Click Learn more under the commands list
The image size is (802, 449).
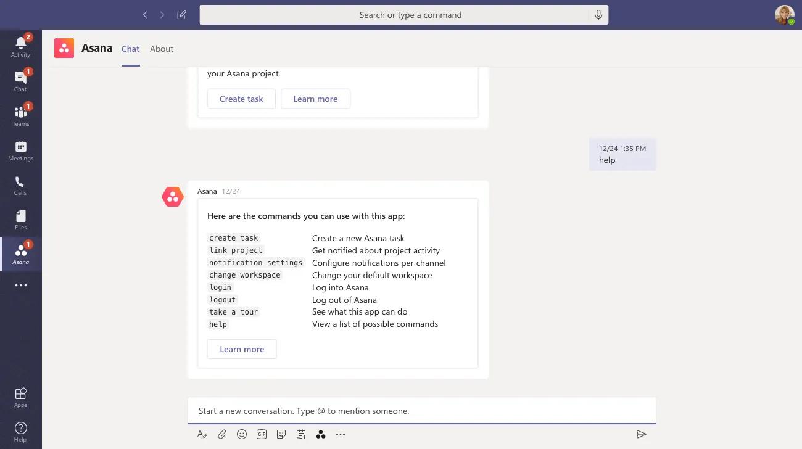(242, 349)
